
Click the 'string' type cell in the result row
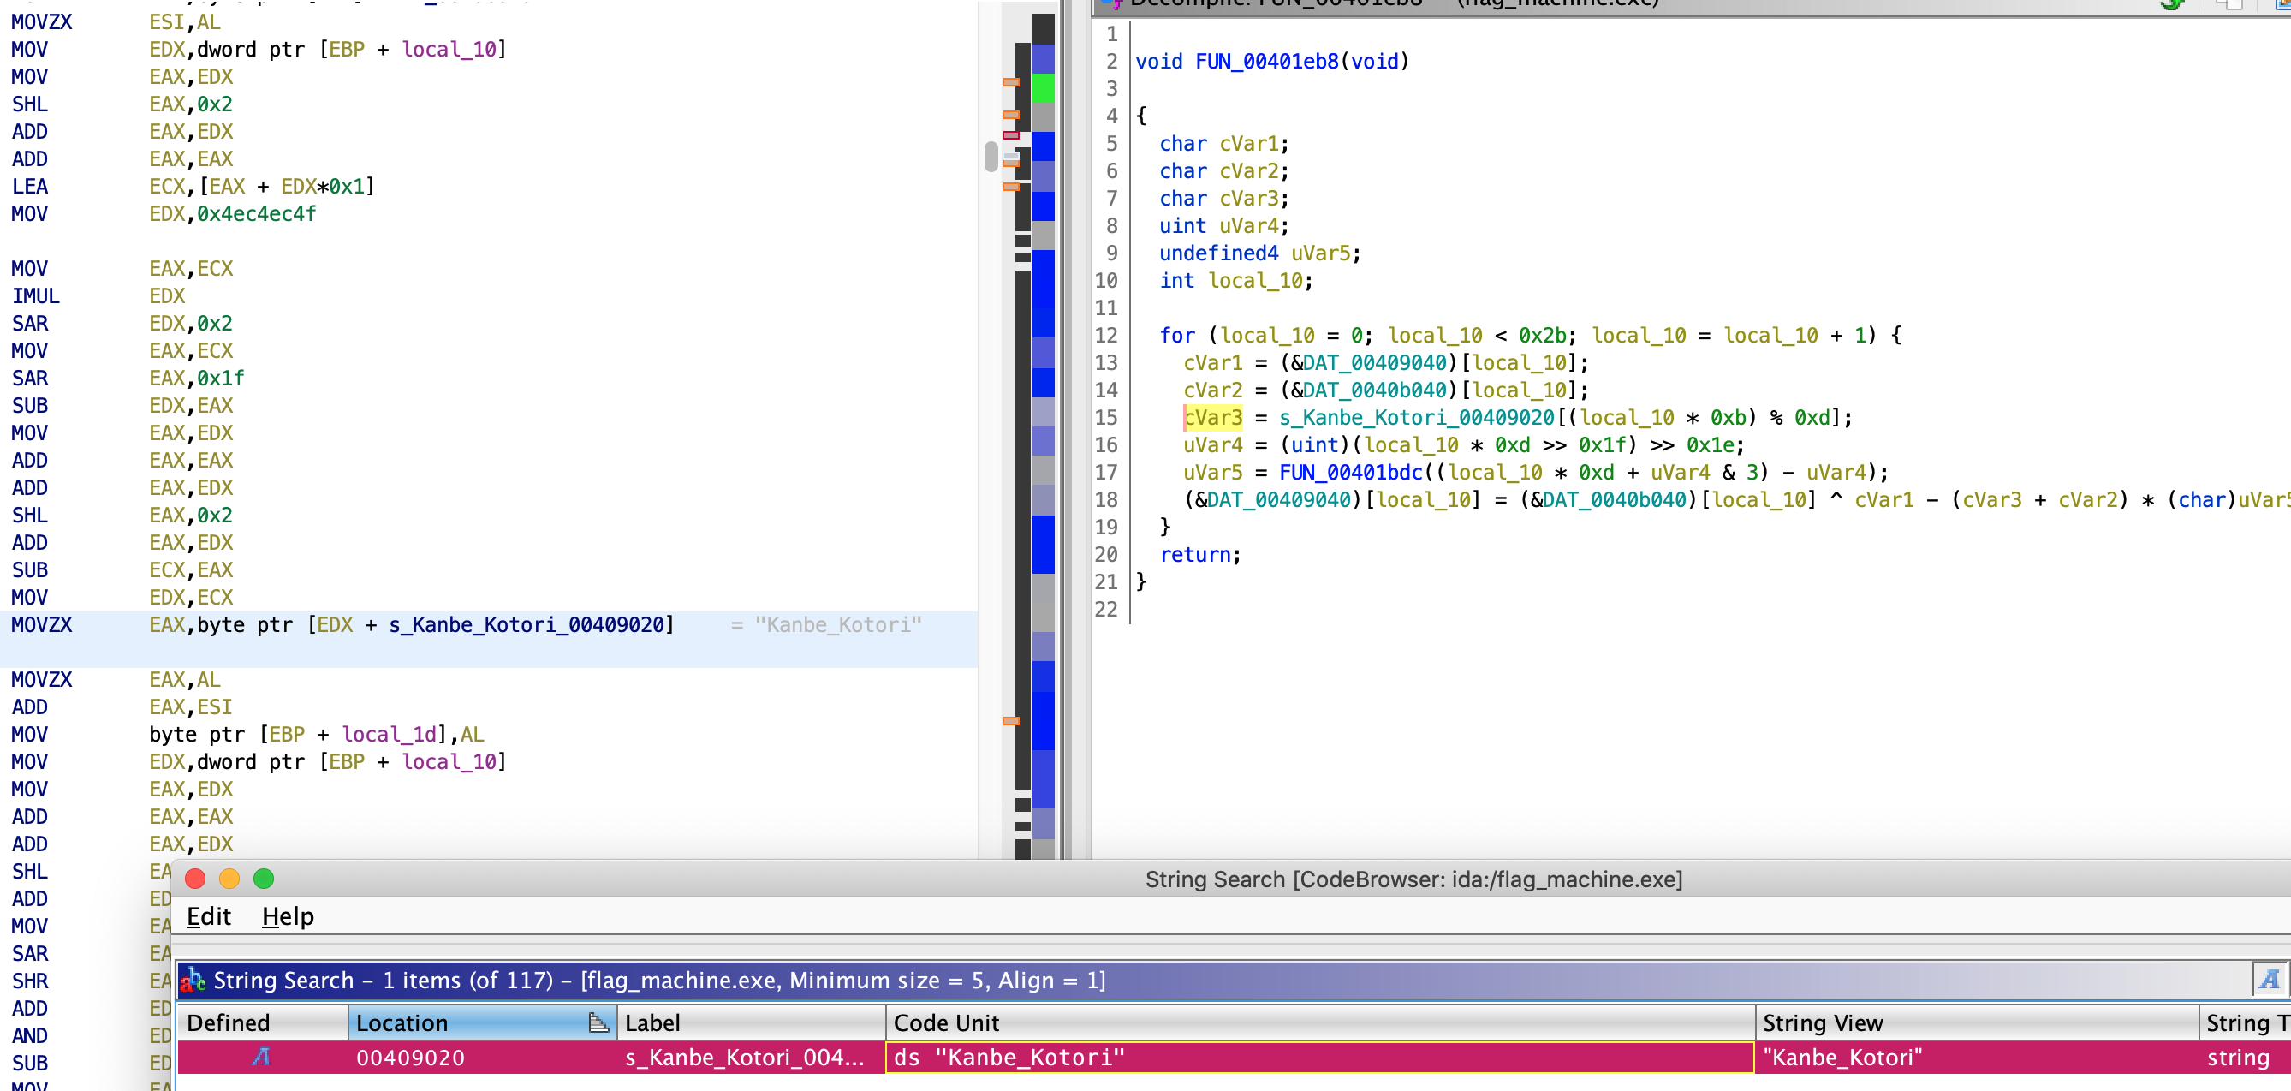pyautogui.click(x=2245, y=1058)
